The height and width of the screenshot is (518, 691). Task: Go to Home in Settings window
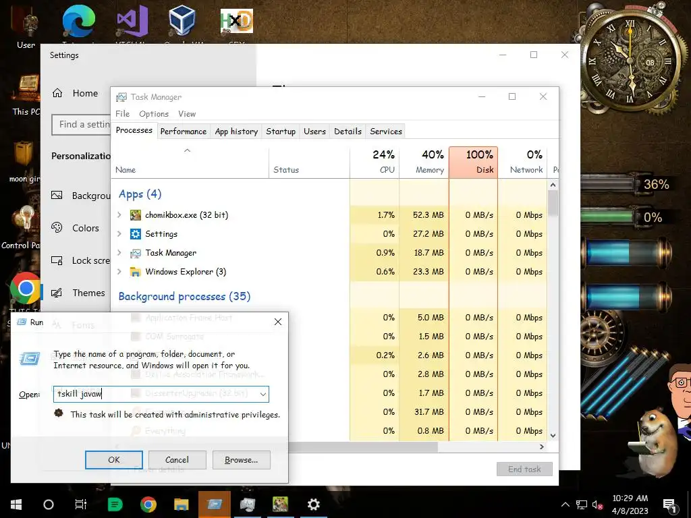[76, 93]
